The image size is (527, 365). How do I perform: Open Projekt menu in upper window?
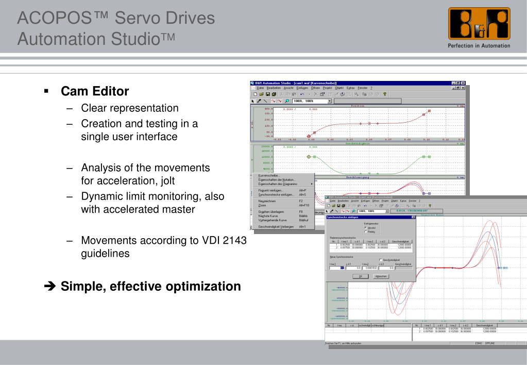(327, 88)
